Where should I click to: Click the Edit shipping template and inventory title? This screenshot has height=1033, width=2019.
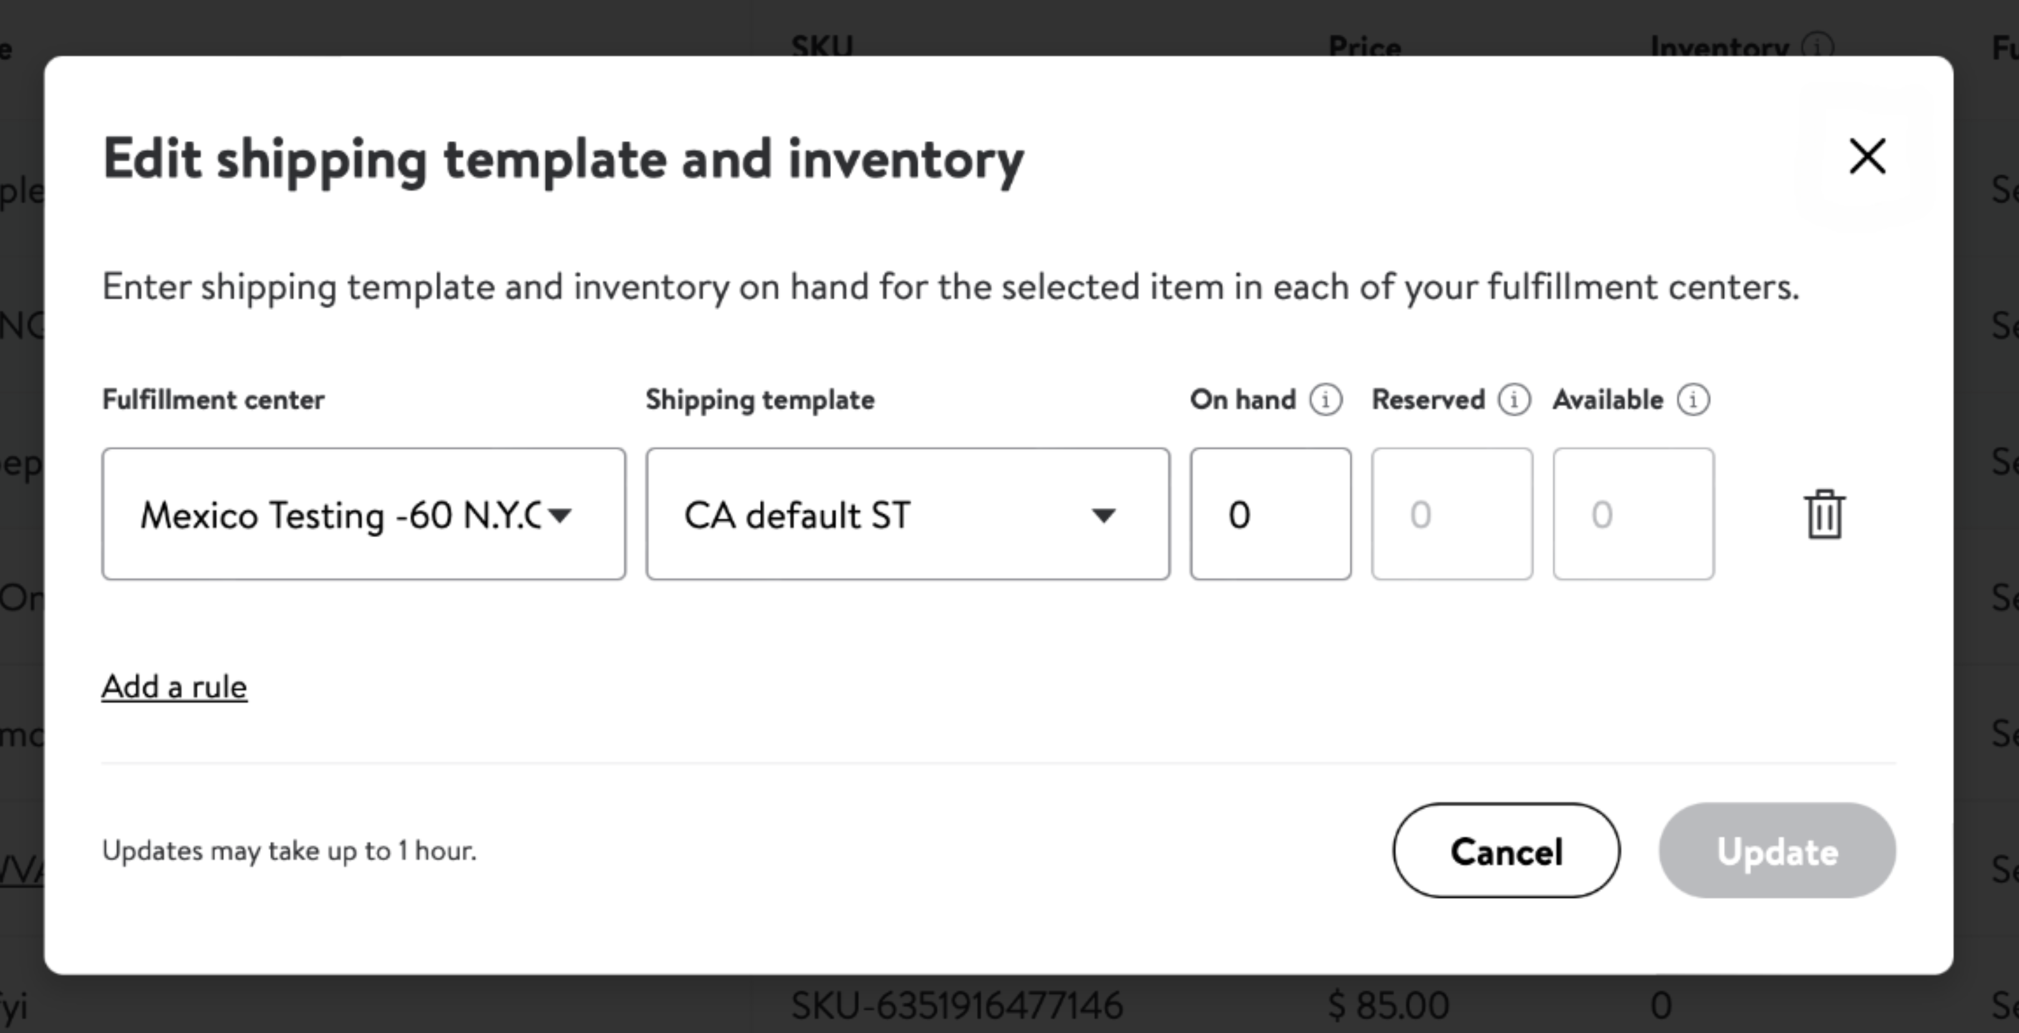click(x=563, y=159)
